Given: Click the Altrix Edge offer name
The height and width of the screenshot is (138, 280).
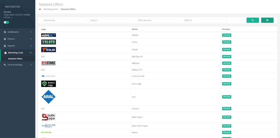Looking at the screenshot, I should coord(137,84).
